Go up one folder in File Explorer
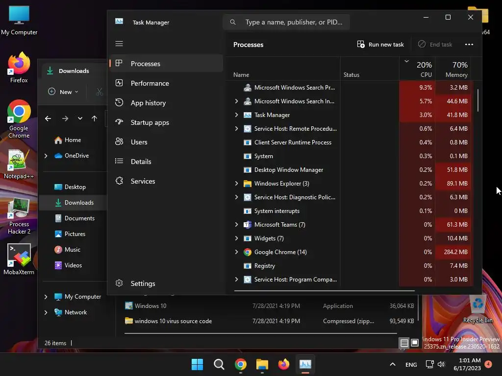The width and height of the screenshot is (502, 376). (94, 118)
